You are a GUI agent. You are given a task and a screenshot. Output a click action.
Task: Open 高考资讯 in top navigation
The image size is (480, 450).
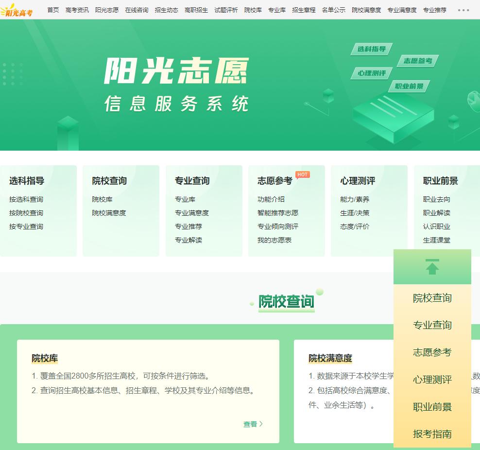[77, 10]
